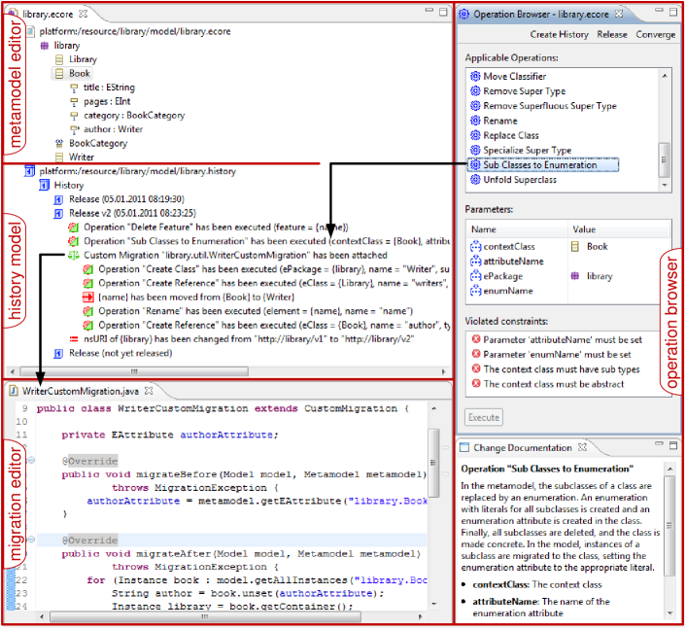Screen dimensions: 686x629
Task: Click the Execute button
Action: point(484,417)
